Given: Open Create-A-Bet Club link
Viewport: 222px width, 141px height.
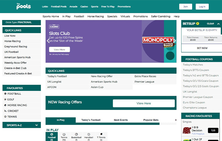Looking at the screenshot, I should tap(22, 68).
